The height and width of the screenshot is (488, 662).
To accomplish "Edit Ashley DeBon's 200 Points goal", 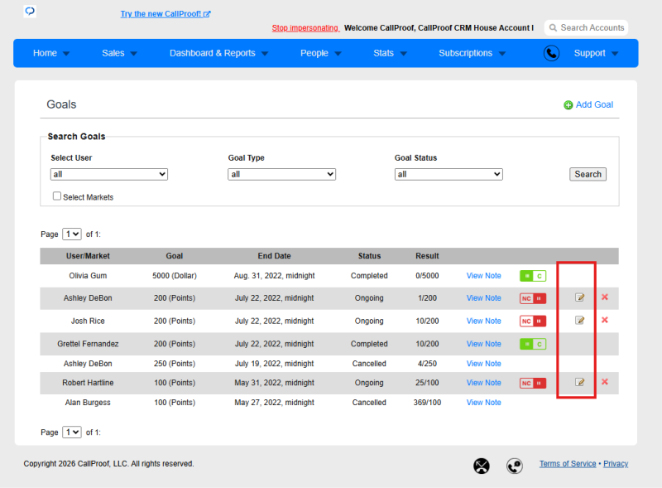I will [580, 297].
